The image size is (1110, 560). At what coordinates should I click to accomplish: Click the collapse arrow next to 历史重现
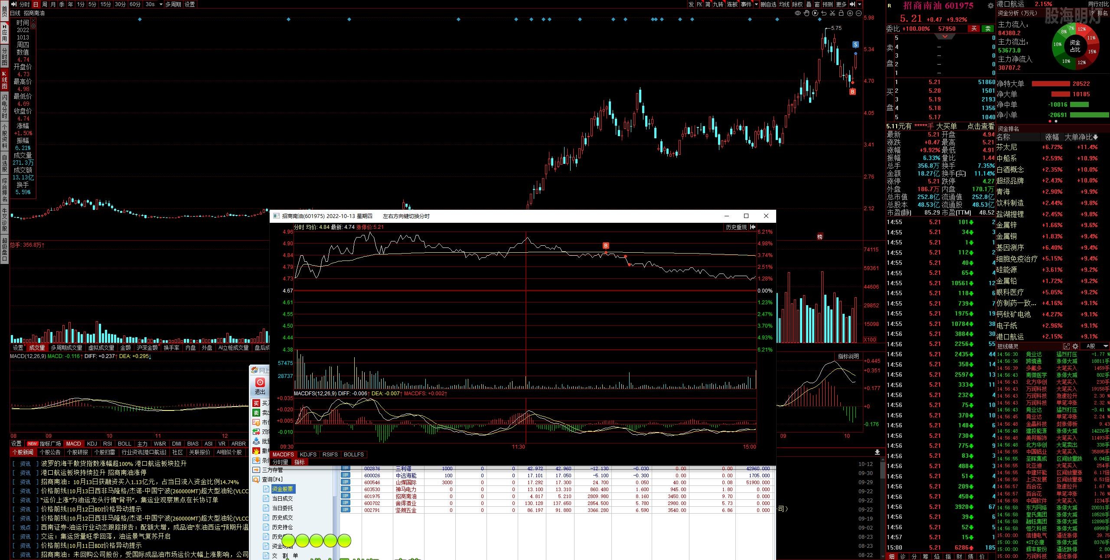pos(753,227)
